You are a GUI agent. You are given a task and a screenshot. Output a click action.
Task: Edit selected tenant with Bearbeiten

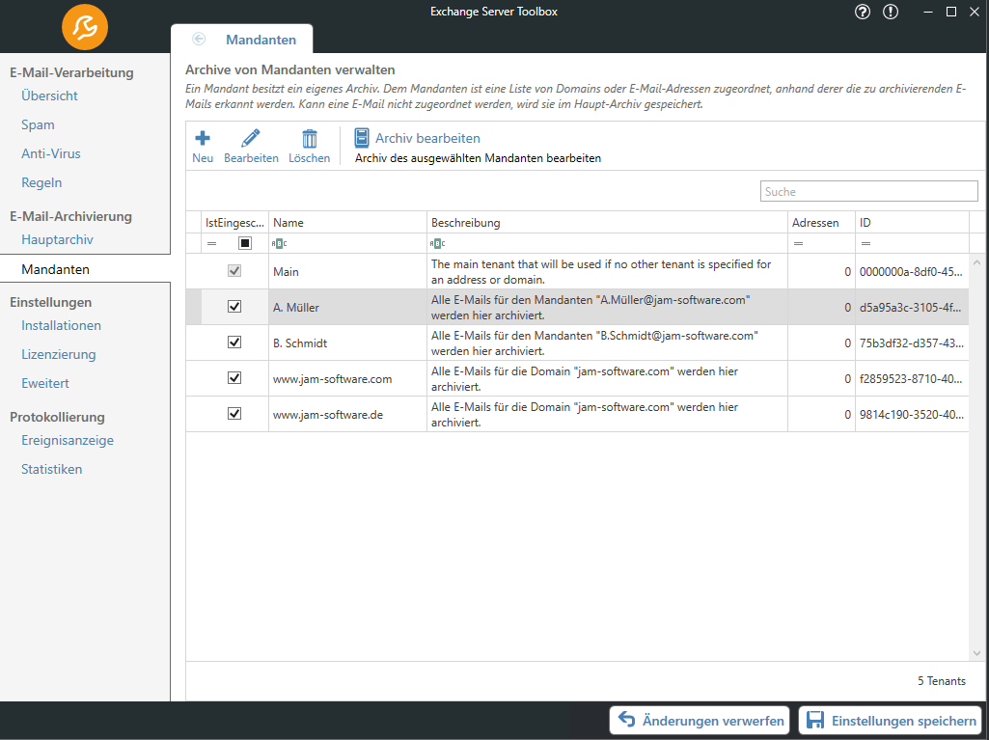click(251, 147)
